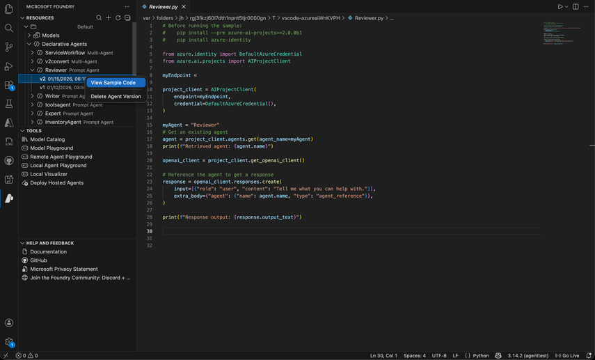
Task: Click the refresh icon in Resources header
Action: pos(118,17)
